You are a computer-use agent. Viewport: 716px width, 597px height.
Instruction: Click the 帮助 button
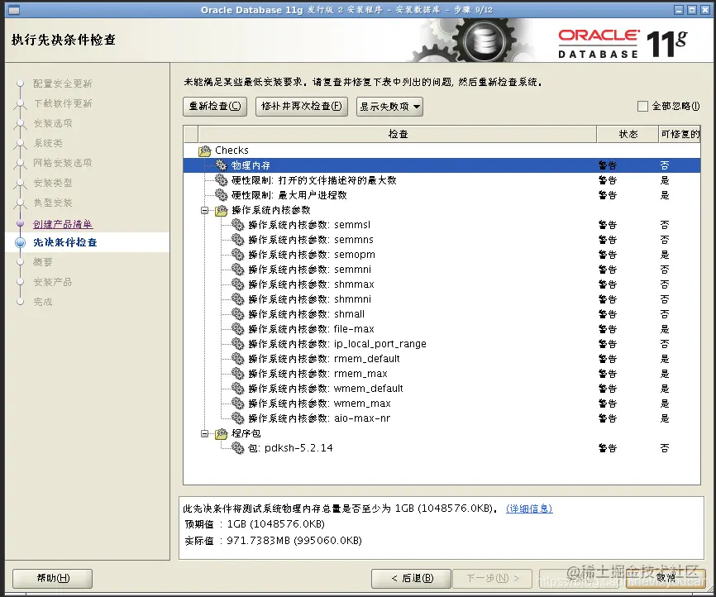pos(53,578)
